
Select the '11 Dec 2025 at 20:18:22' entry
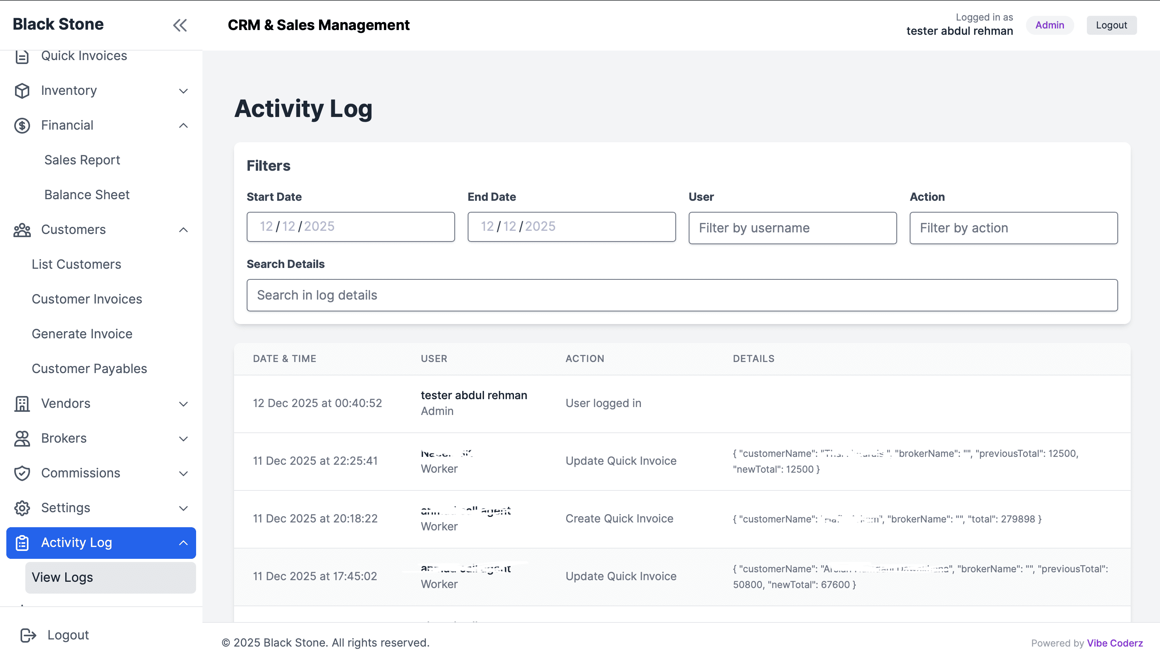(x=315, y=519)
